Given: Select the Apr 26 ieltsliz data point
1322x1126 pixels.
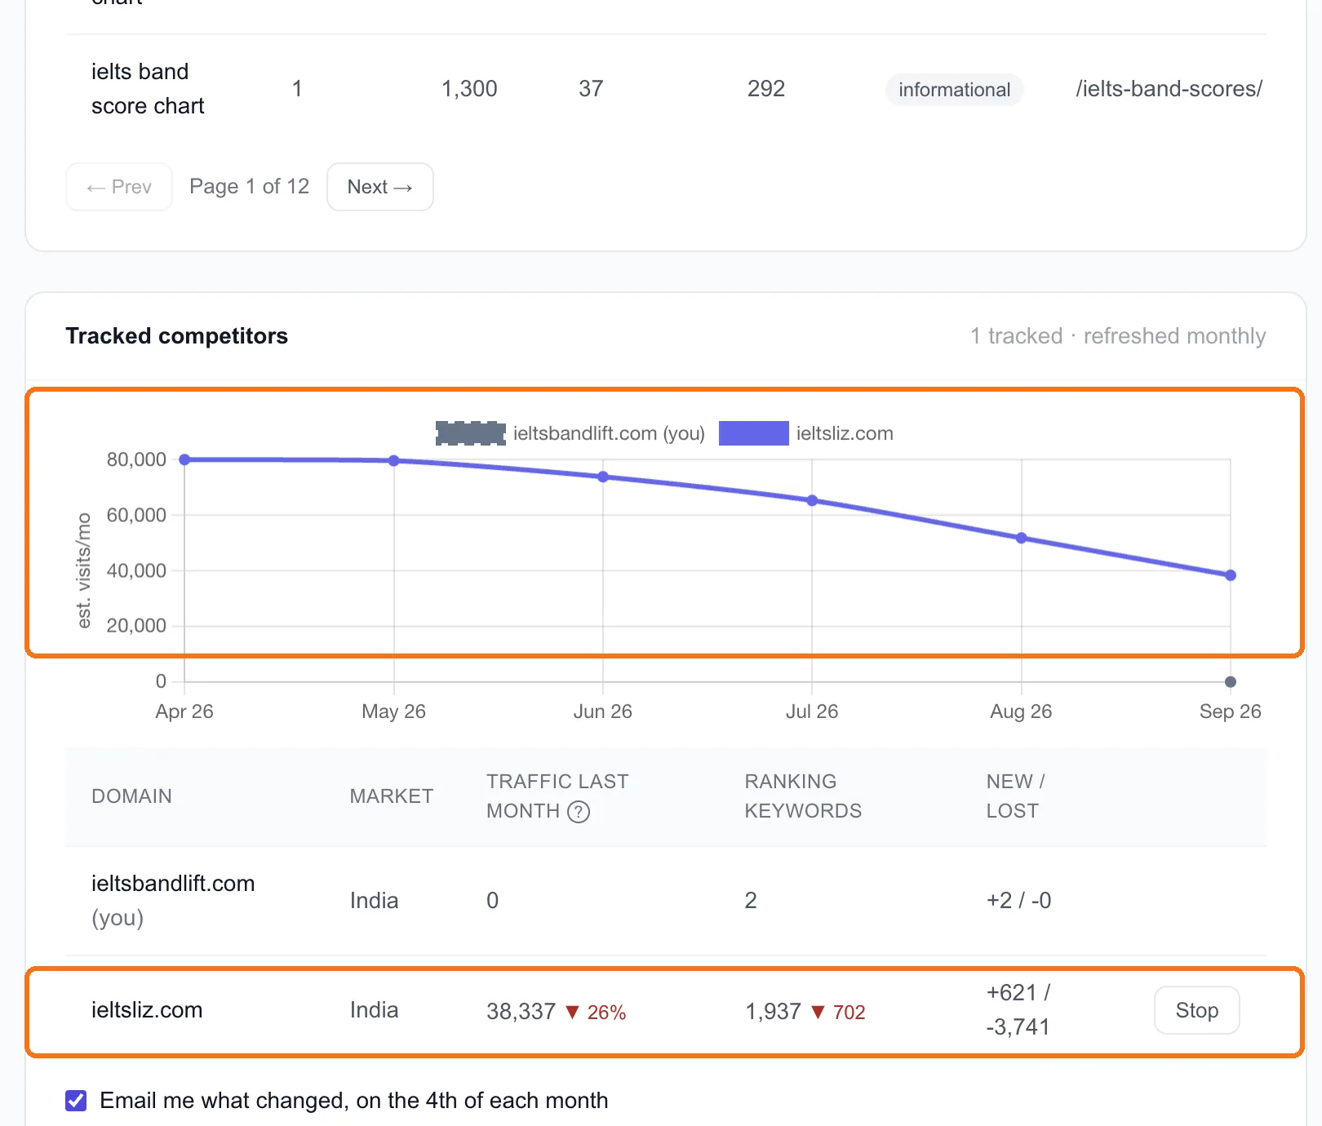Looking at the screenshot, I should [x=184, y=459].
